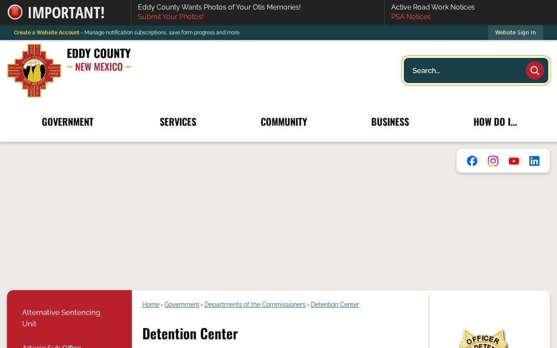Open the Business menu
The image size is (557, 348).
coord(390,122)
